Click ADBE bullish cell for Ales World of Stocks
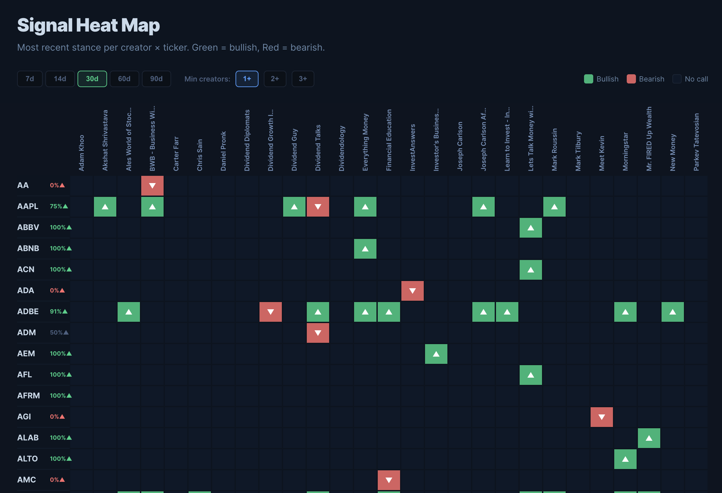Image resolution: width=722 pixels, height=493 pixels. pos(129,312)
